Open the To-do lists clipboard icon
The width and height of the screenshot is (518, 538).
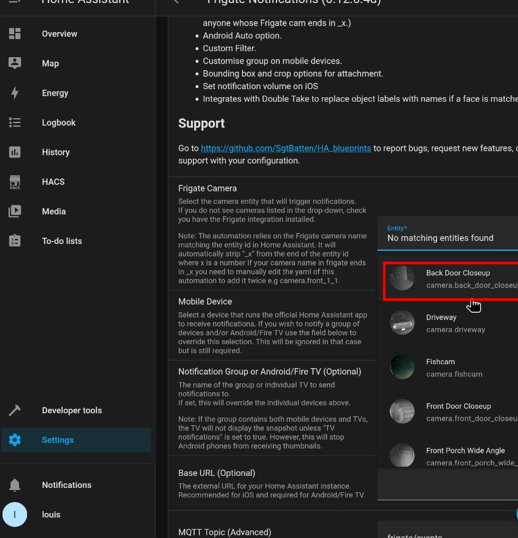15,241
